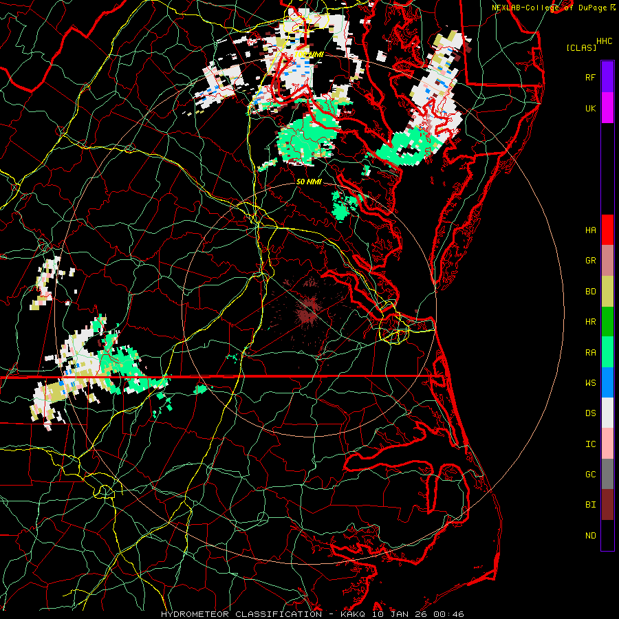The image size is (619, 619).
Task: Select the GR dusty pink legend swatch
Action: 607,261
